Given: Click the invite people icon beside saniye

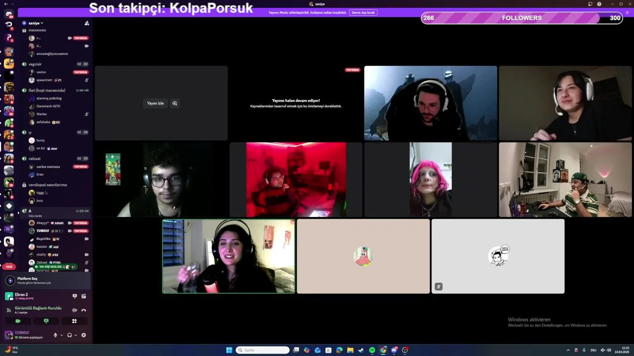Looking at the screenshot, I should click(x=87, y=23).
